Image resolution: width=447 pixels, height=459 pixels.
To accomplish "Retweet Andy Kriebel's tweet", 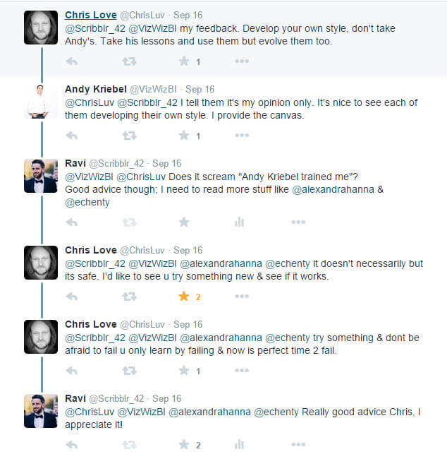I will pos(129,136).
